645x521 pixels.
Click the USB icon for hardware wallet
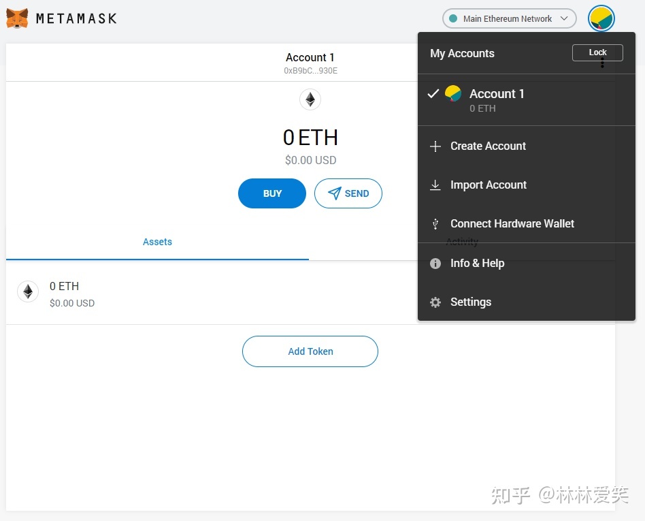coord(435,224)
